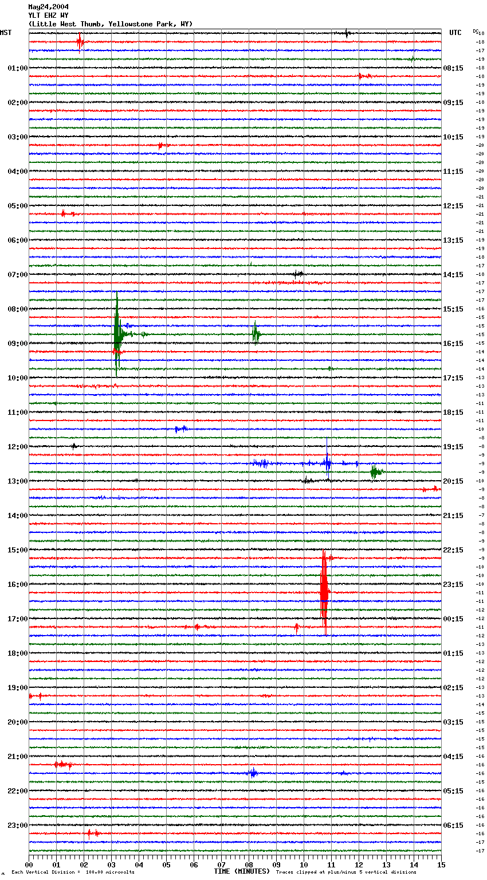
Task: Click the 06:15 UTC time label
Action: 453,826
